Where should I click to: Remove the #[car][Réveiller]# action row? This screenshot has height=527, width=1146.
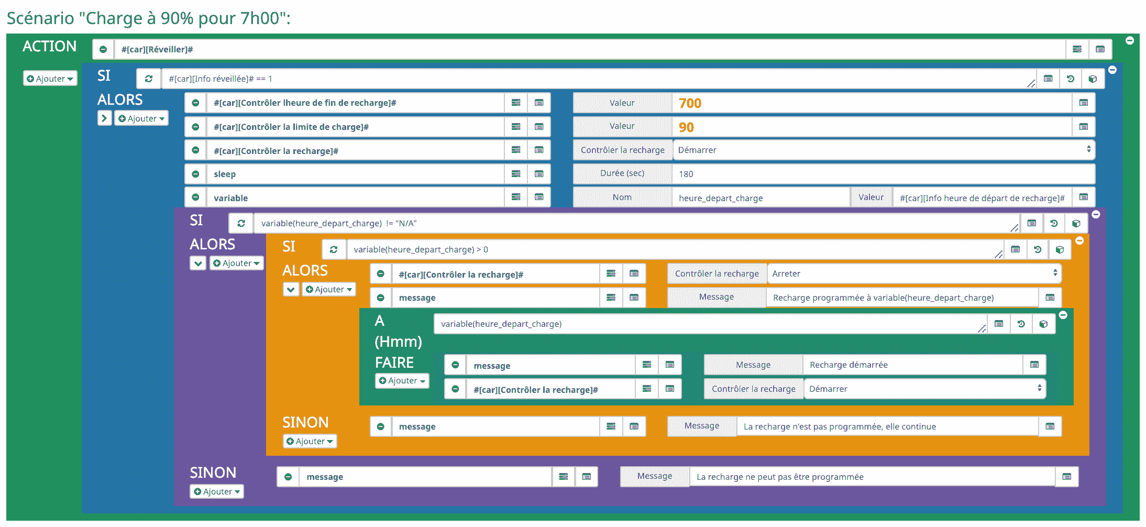(x=103, y=49)
